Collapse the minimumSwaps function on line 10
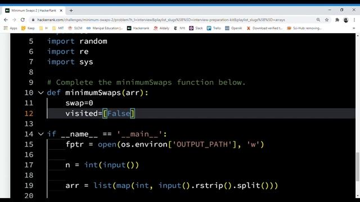The image size is (360, 202). click(40, 93)
